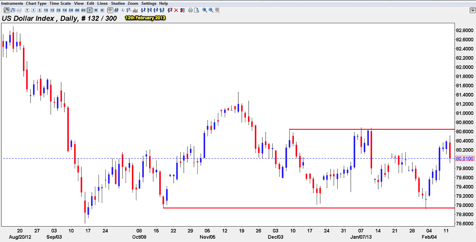Open the View menu
The image size is (476, 242).
pos(79,3)
